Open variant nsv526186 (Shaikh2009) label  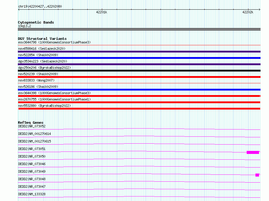pyautogui.click(x=38, y=87)
